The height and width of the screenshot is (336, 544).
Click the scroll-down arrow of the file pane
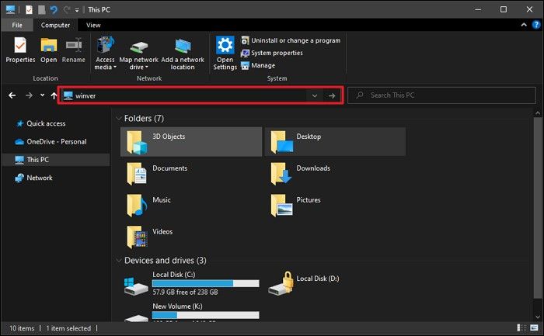pyautogui.click(x=538, y=317)
